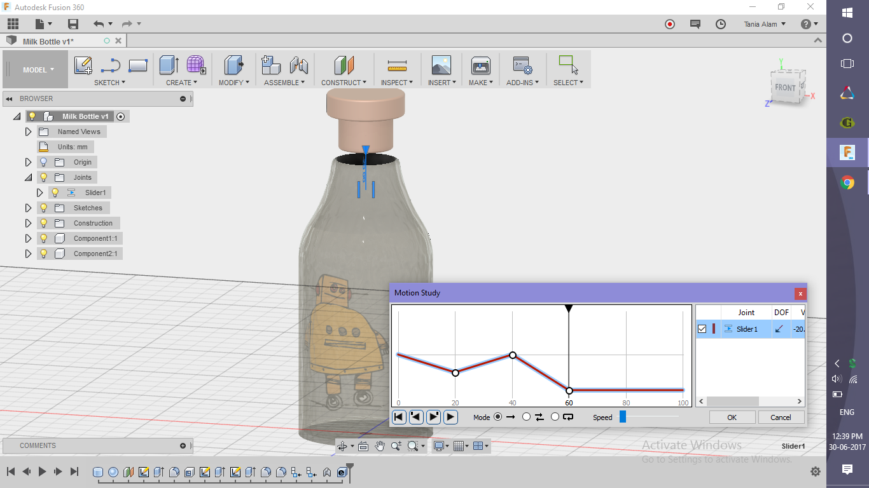Screen dimensions: 869x488
Task: Toggle visibility bulb for Joints folder
Action: (43, 177)
